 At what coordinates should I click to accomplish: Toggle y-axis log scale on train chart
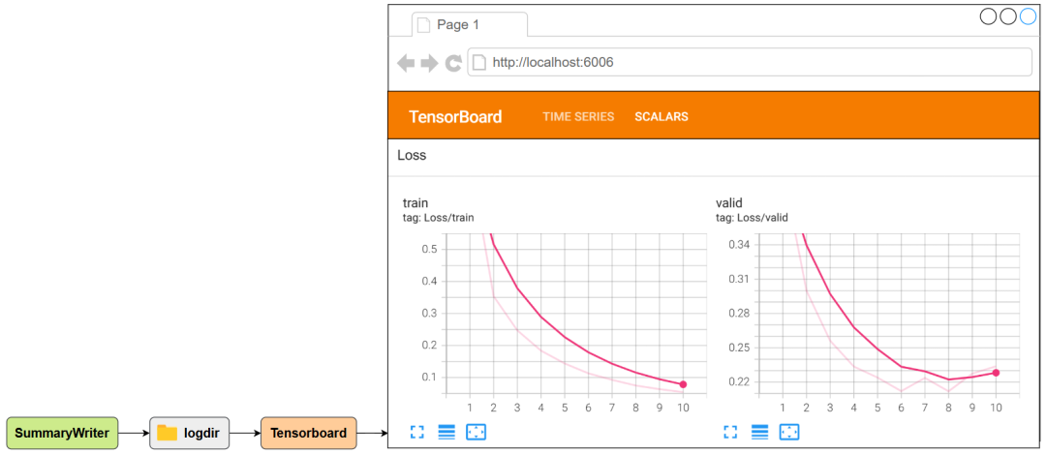point(446,433)
